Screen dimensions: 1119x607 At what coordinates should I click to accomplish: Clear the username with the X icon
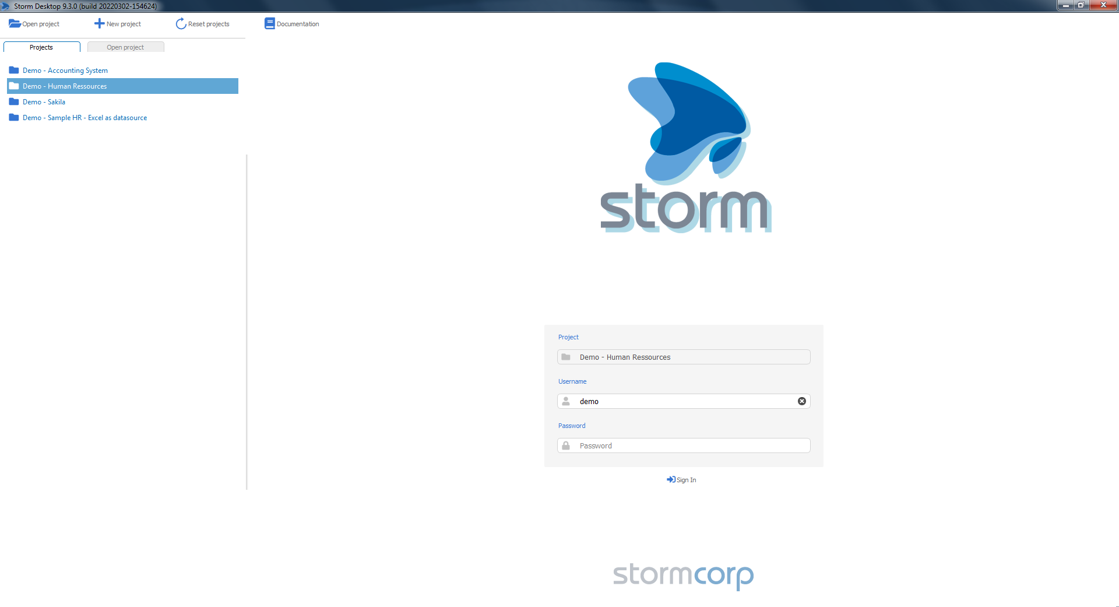[802, 401]
